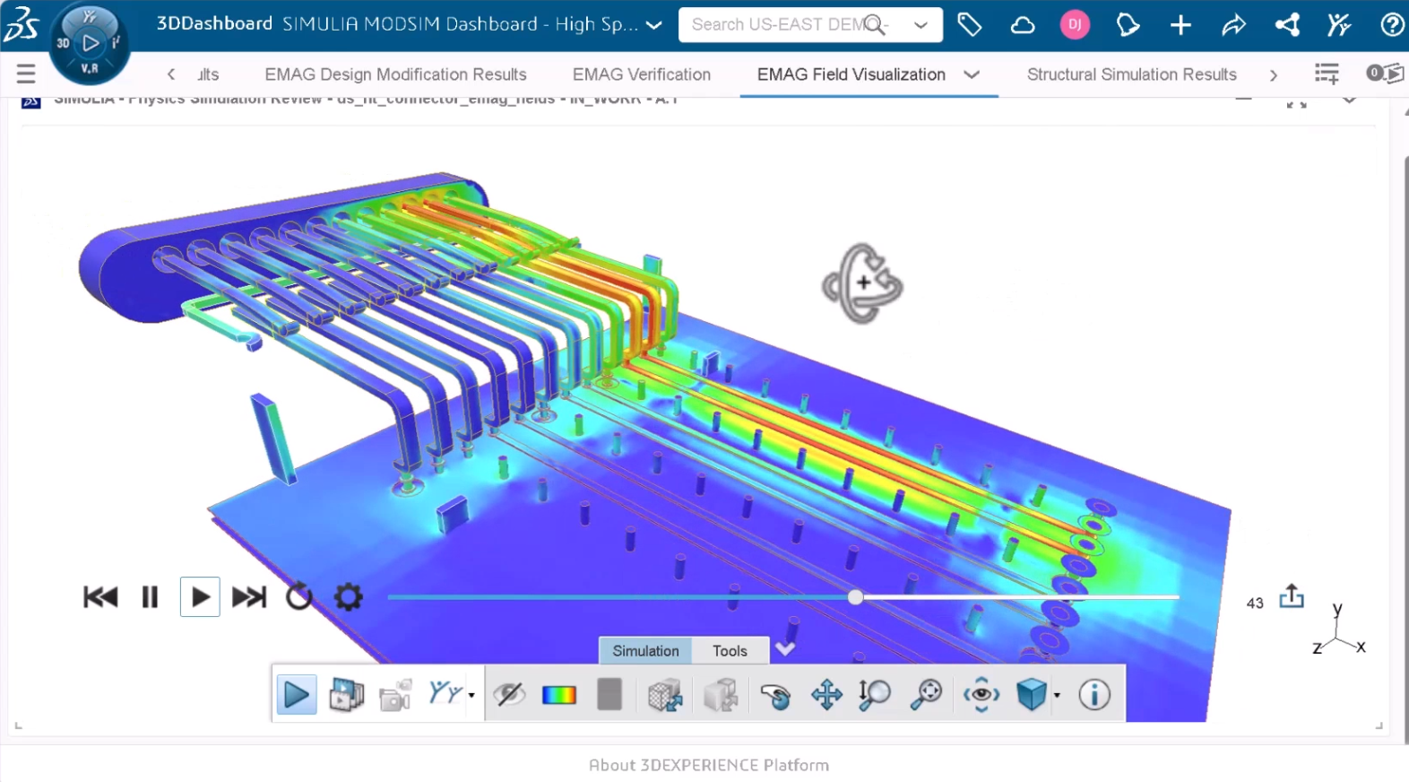Open the zoom area magnifier tool

pyautogui.click(x=926, y=695)
